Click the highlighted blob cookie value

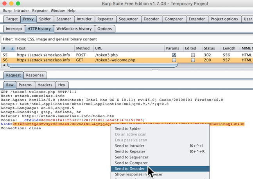[128, 124]
